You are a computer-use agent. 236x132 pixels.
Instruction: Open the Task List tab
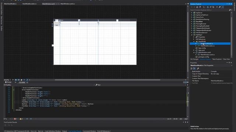pyautogui.click(x=41, y=131)
